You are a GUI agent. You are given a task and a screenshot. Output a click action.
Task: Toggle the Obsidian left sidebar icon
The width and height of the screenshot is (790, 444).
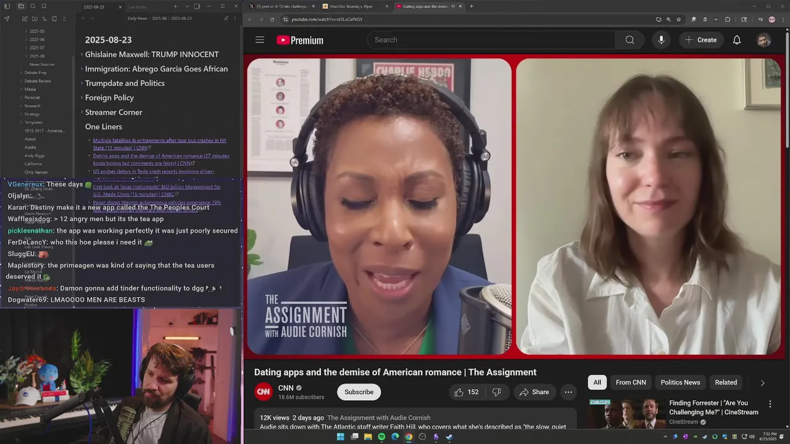tap(8, 6)
